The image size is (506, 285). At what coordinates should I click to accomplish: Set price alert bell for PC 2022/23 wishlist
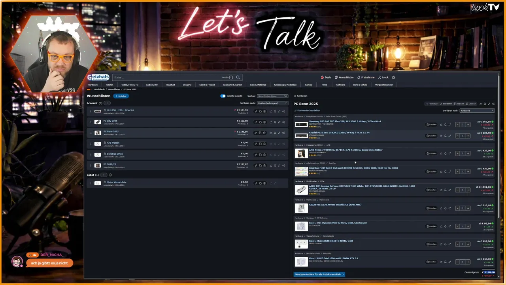click(275, 165)
